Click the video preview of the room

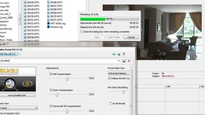pos(152,32)
